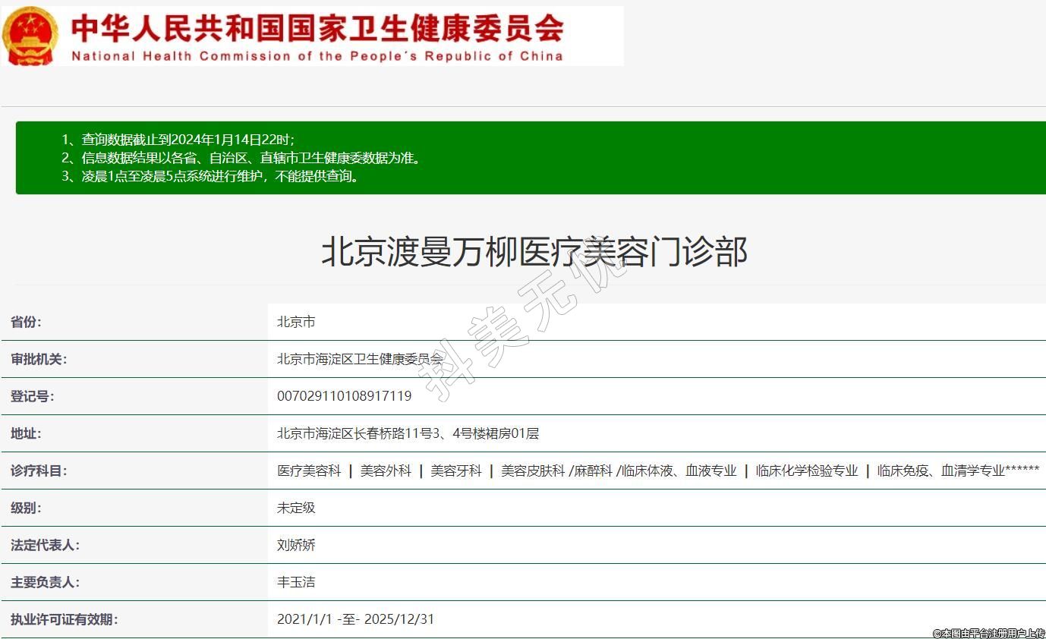This screenshot has width=1046, height=639.
Task: Click the legal representative name 刘娇娇
Action: pos(296,545)
